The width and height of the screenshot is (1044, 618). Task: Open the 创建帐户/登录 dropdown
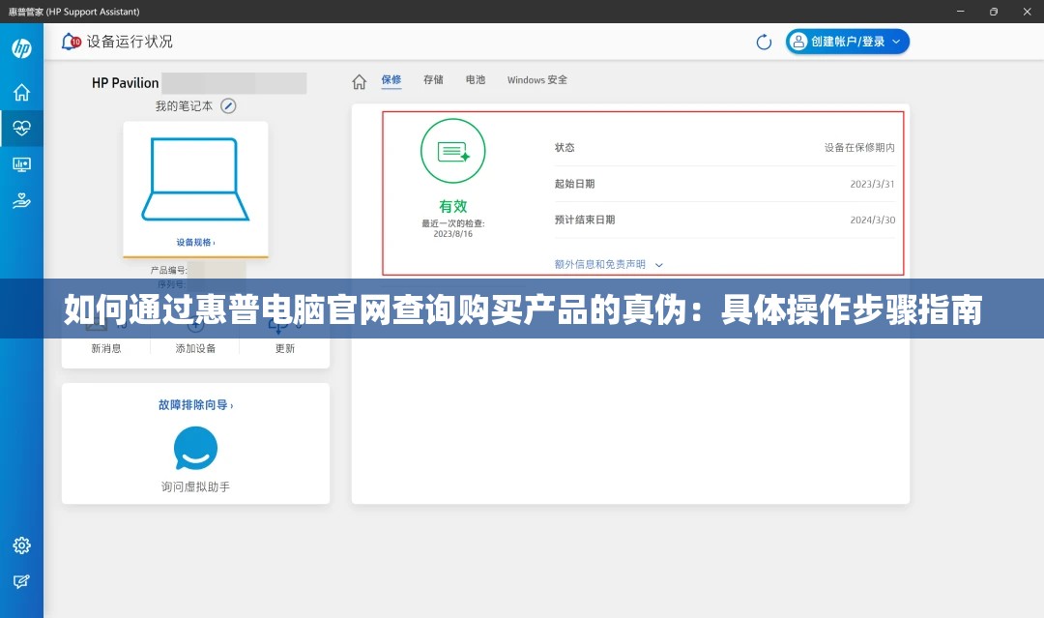coord(847,42)
